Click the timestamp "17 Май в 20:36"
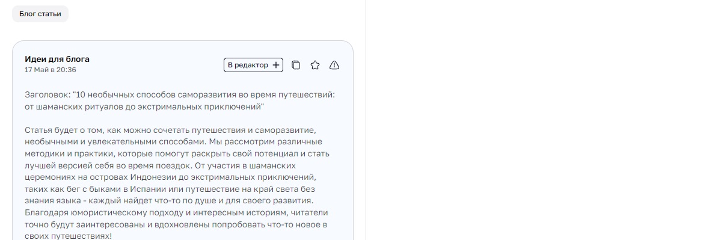 pos(51,70)
